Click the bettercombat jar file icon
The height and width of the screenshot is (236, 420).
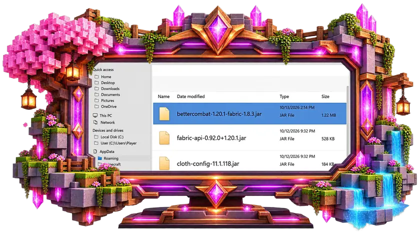tap(164, 113)
